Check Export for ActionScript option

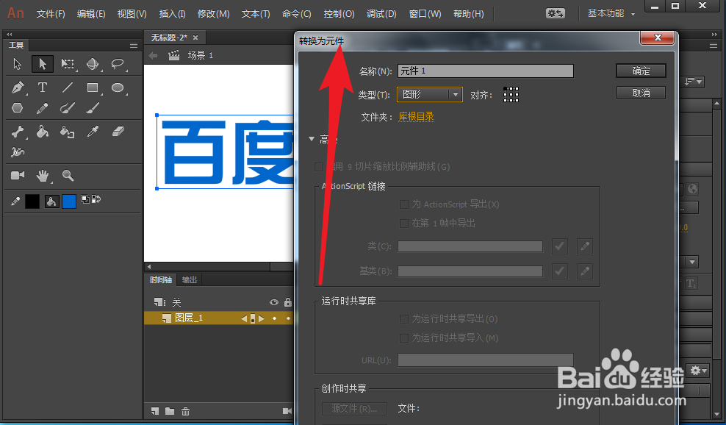point(403,204)
